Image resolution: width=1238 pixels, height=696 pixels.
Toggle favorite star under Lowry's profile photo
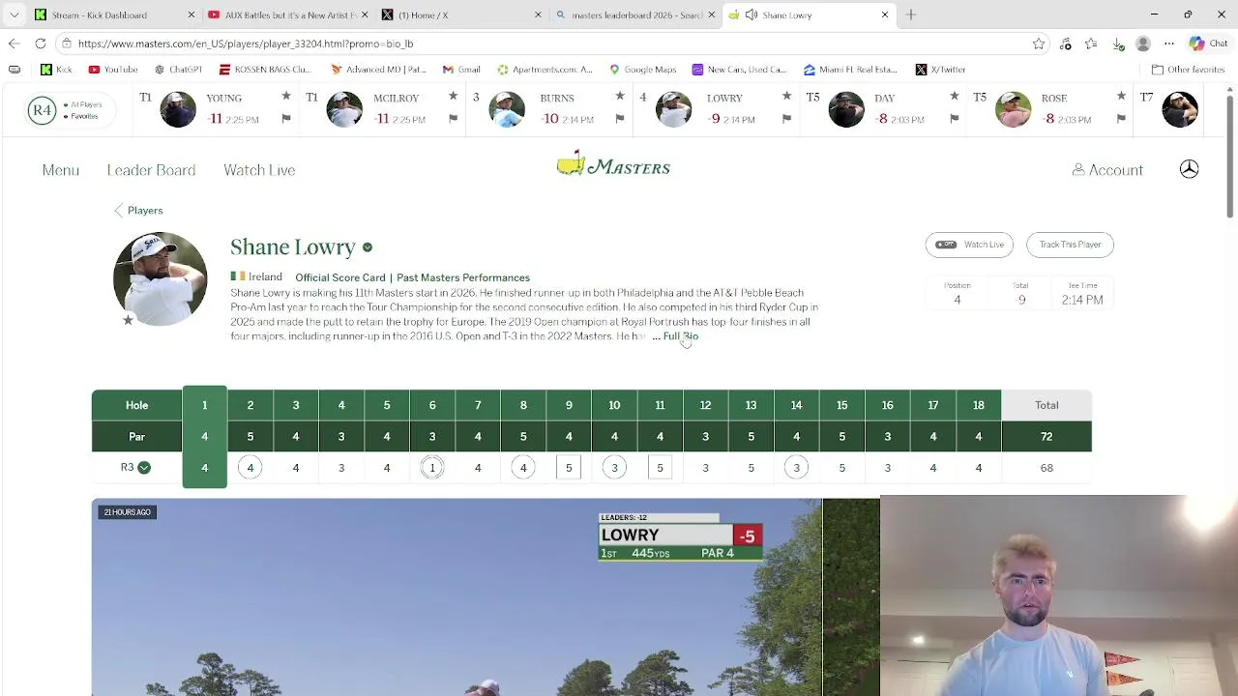(x=128, y=320)
